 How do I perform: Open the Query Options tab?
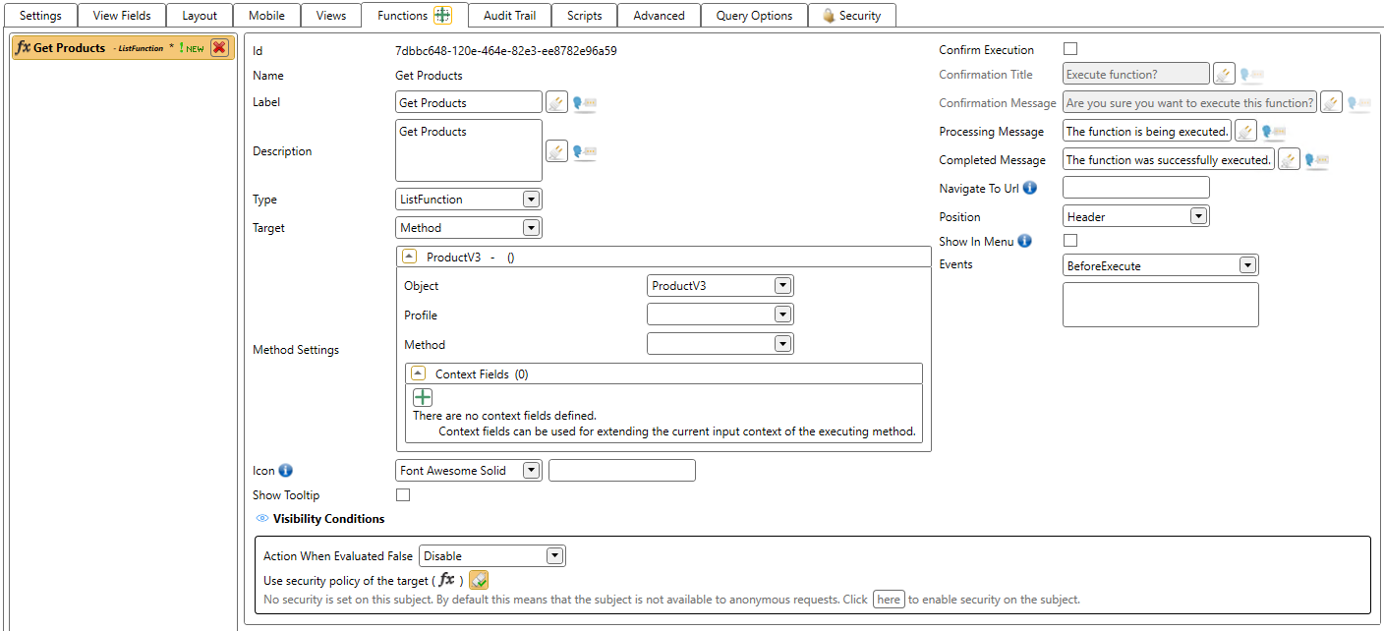pos(753,16)
